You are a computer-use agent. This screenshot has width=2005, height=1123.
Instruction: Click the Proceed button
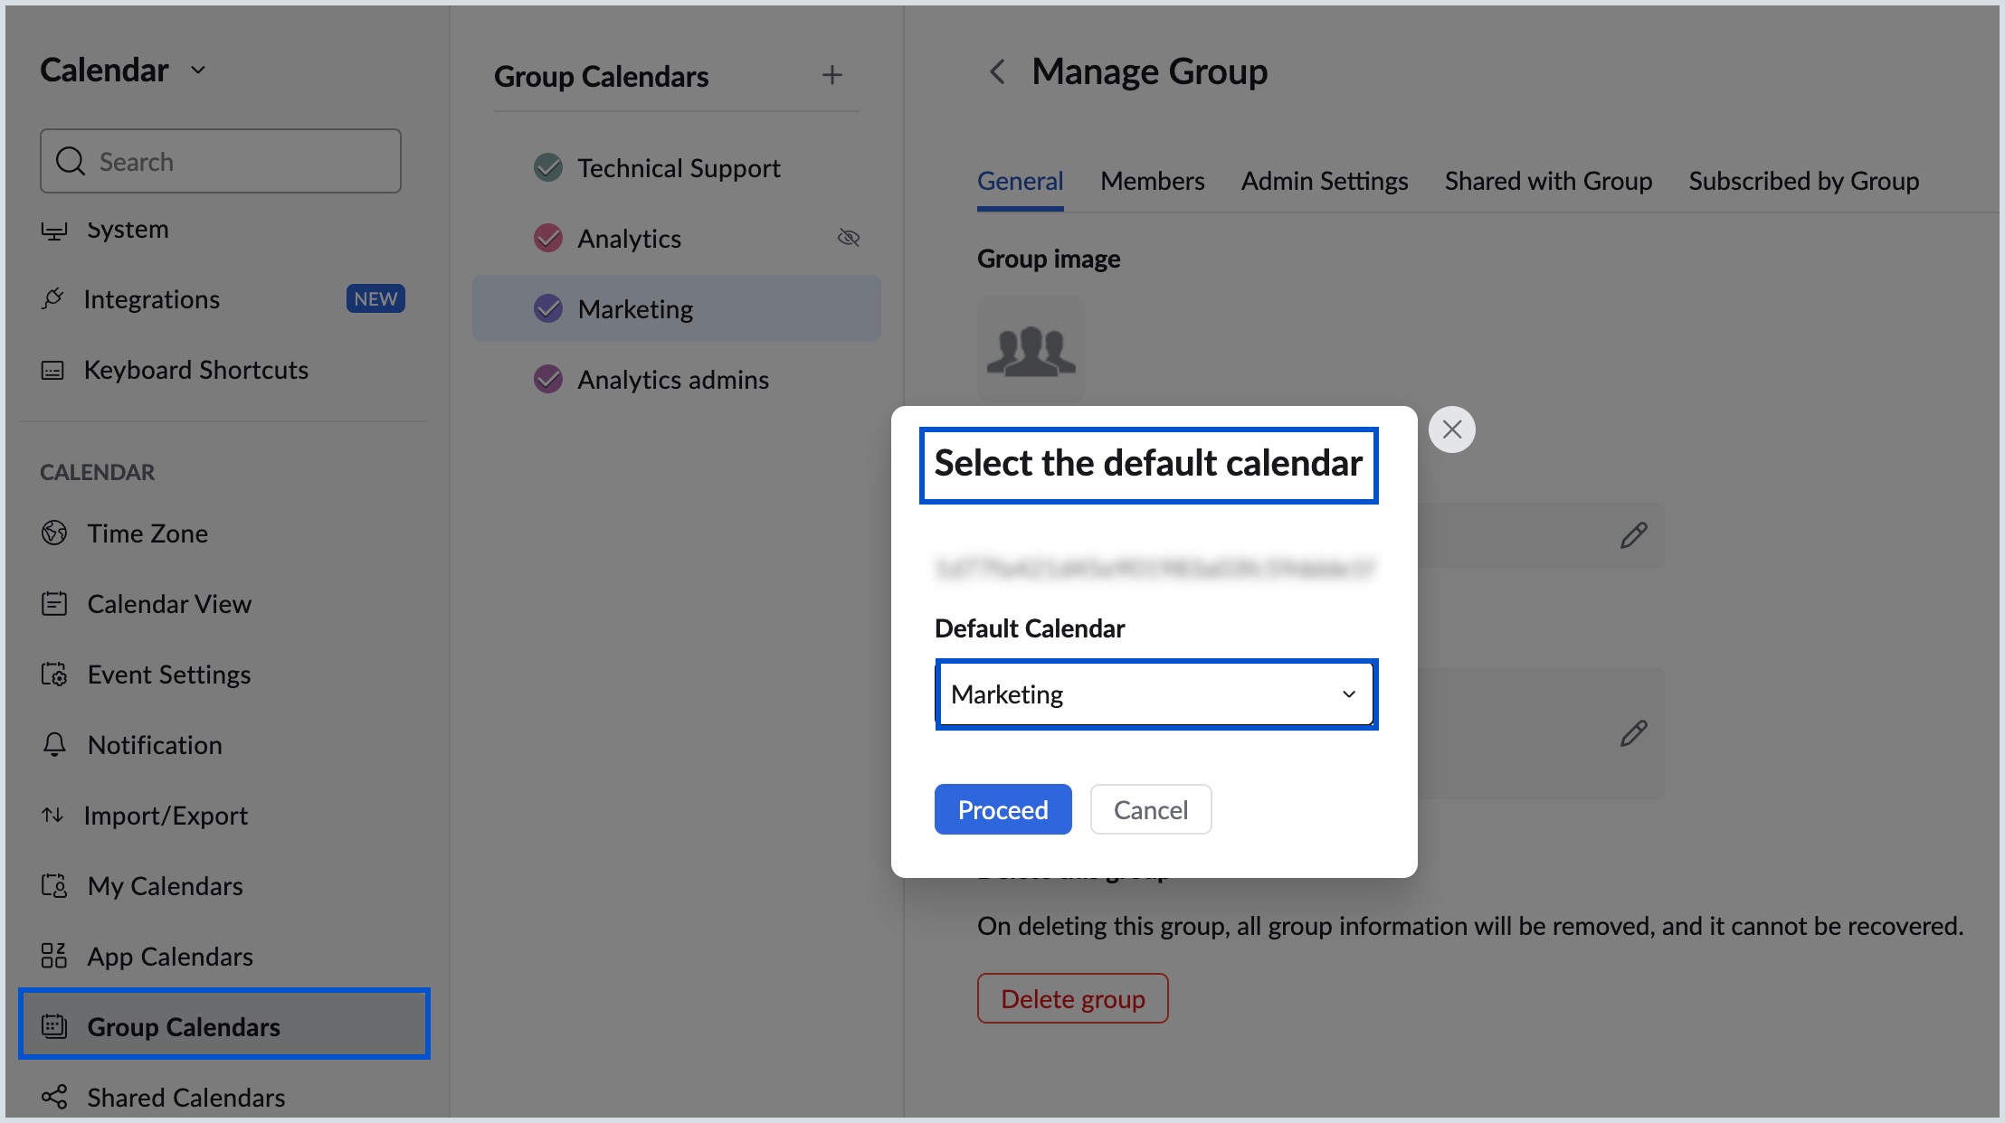(x=1002, y=809)
